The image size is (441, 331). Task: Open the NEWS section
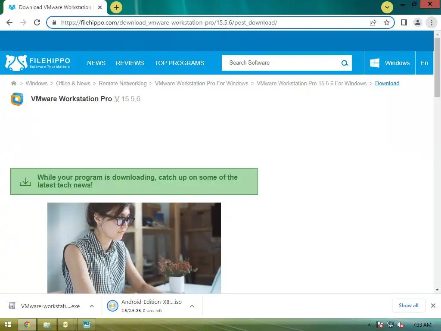coord(96,63)
